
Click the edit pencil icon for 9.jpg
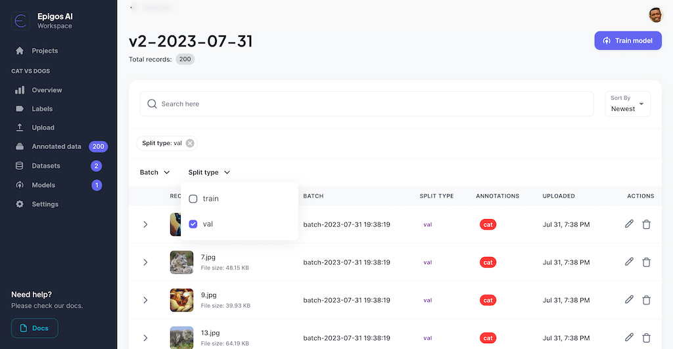pos(629,300)
